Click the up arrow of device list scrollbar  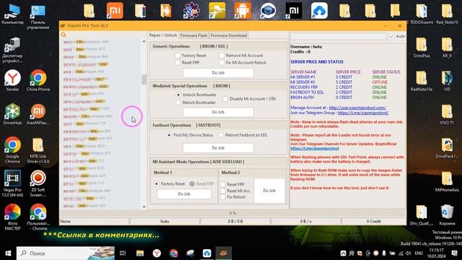(x=144, y=42)
